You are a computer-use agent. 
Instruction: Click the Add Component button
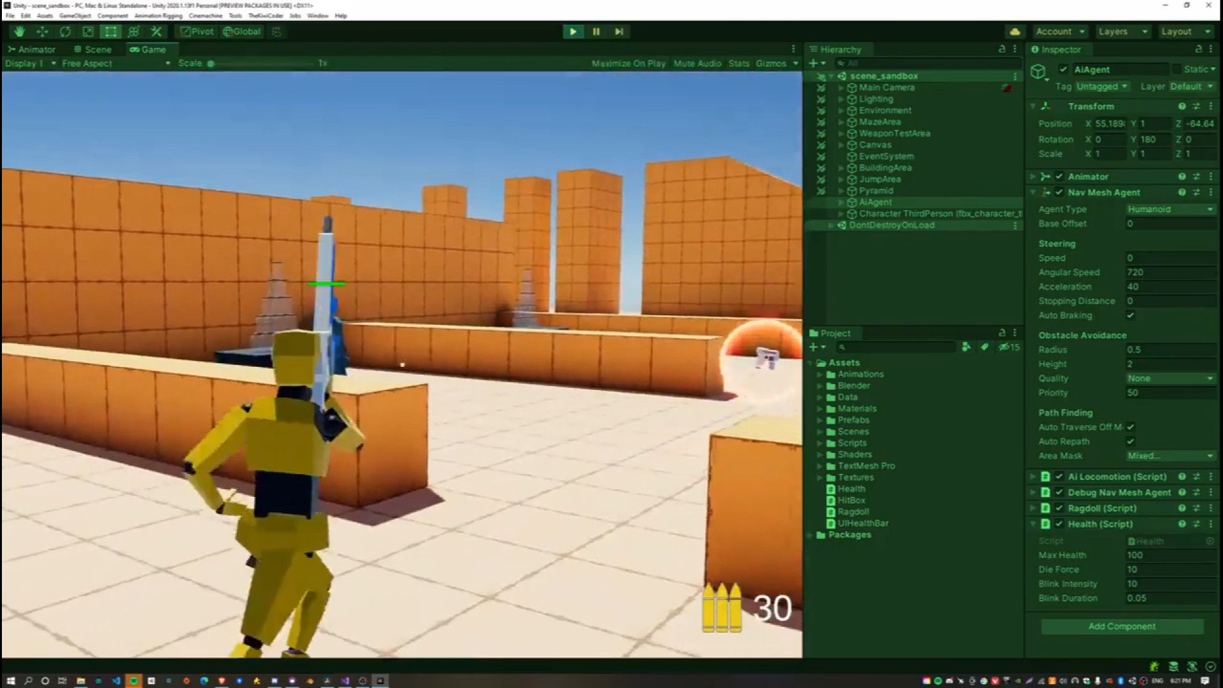pyautogui.click(x=1122, y=626)
